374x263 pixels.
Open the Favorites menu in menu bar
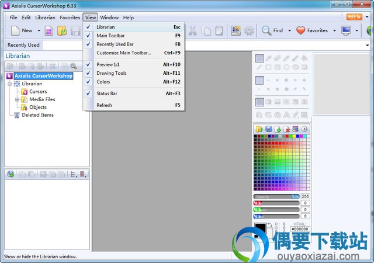click(x=70, y=18)
